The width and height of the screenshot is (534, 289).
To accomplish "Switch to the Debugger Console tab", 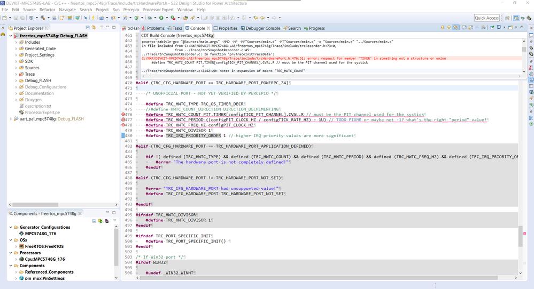I will click(260, 28).
